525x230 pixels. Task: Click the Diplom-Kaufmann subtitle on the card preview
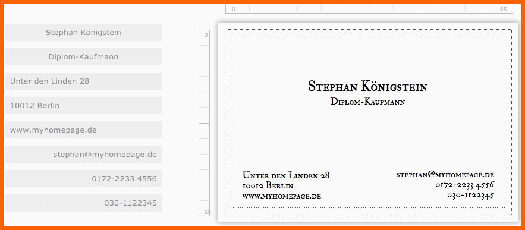367,102
